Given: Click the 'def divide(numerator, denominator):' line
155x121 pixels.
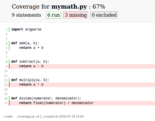Looking at the screenshot, I should pos(46,98).
